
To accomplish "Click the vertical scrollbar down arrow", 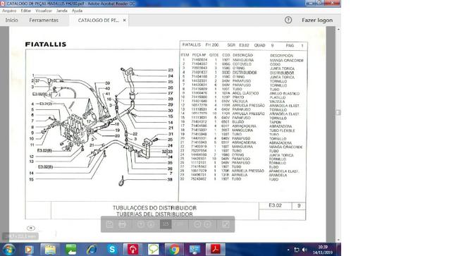I will (338, 240).
